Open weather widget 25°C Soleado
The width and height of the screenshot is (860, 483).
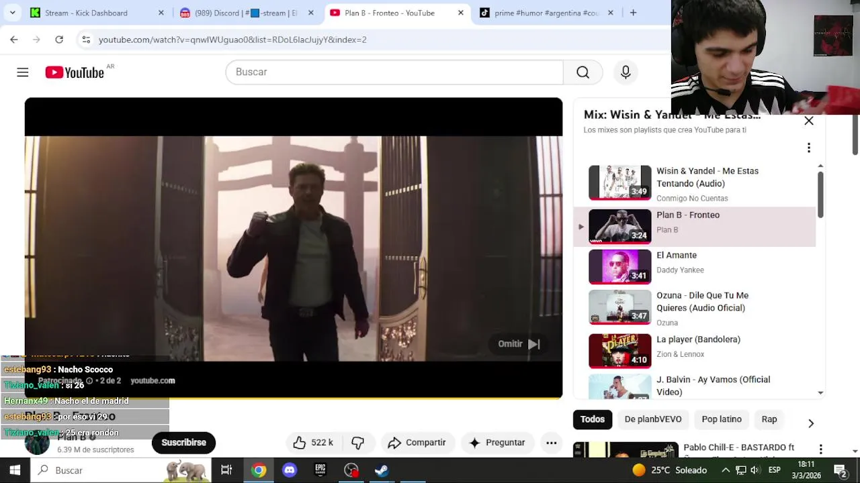coord(670,470)
